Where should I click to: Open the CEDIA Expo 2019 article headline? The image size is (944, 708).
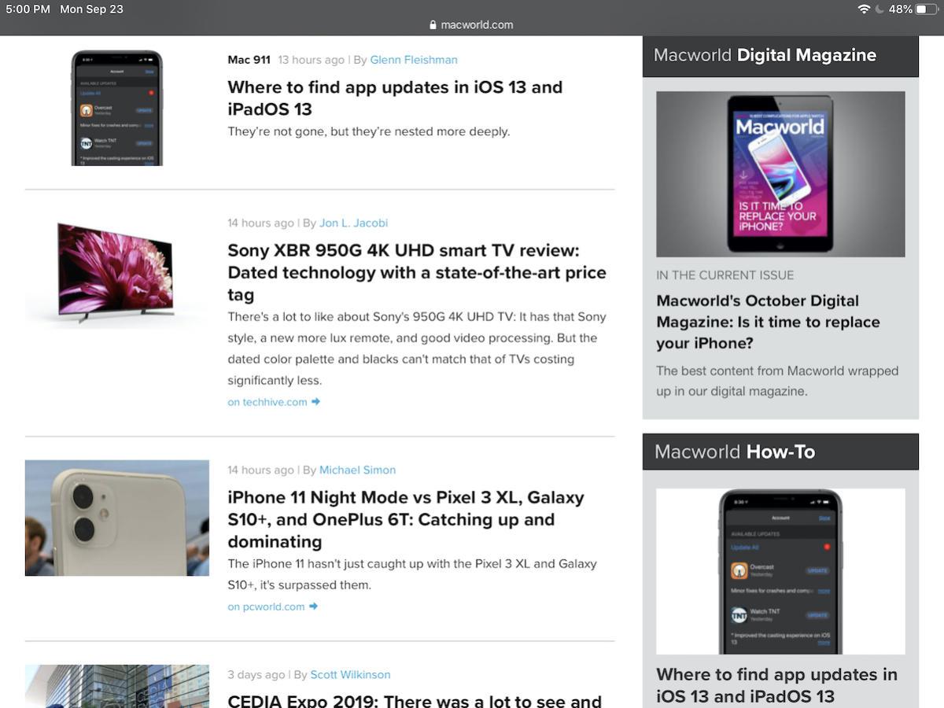(x=415, y=700)
